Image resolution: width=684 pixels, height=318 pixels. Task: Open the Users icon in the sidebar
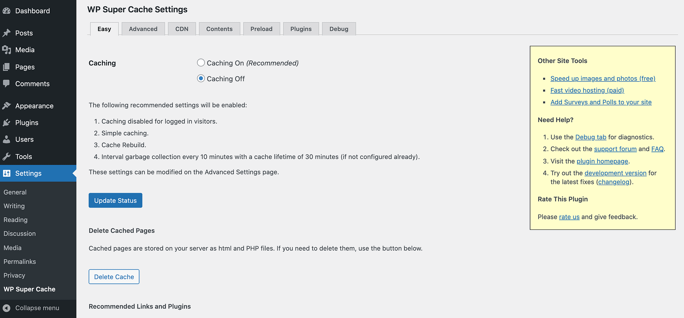pyautogui.click(x=6, y=139)
